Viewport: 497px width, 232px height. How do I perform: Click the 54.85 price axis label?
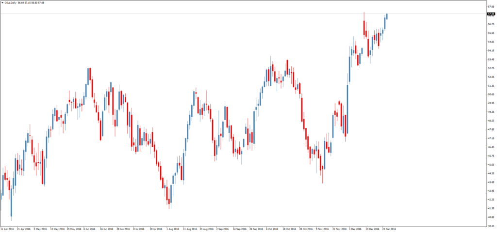click(491, 42)
